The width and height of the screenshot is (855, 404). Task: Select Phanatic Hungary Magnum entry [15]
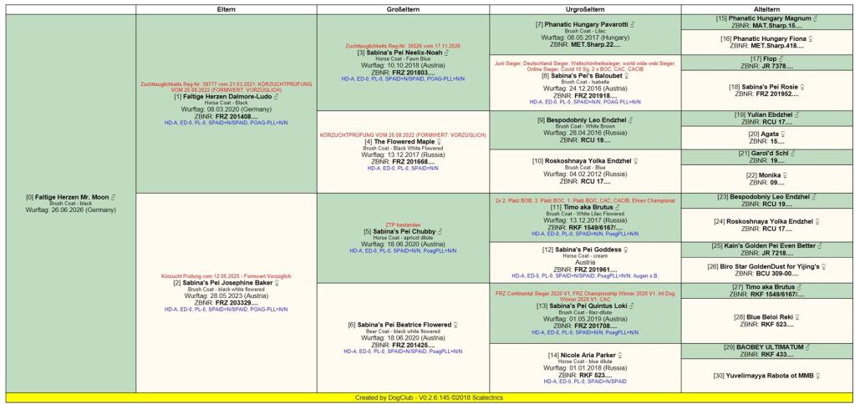pyautogui.click(x=768, y=18)
